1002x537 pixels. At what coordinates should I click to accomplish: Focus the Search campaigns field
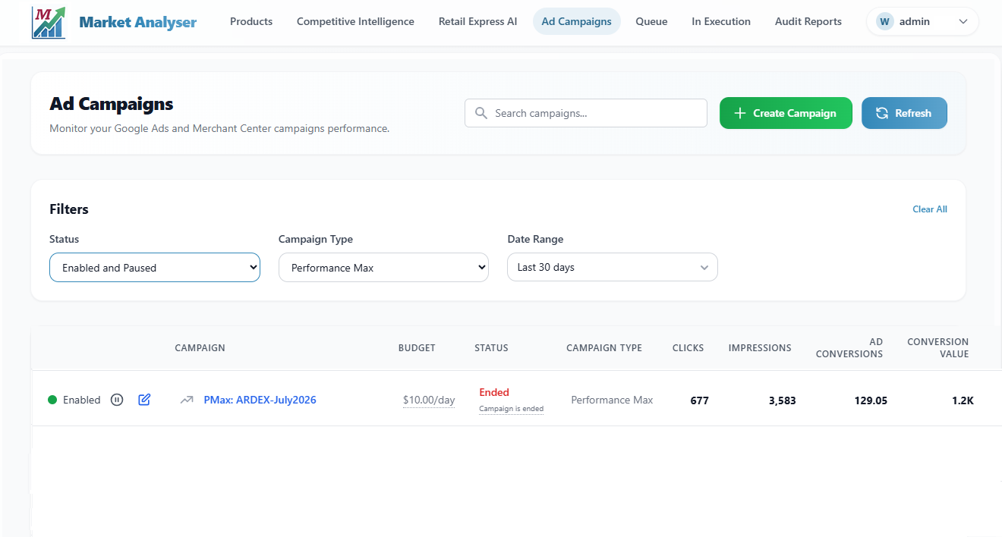[x=586, y=113]
